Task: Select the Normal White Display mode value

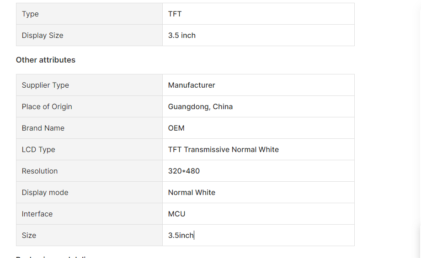Action: [x=192, y=193]
